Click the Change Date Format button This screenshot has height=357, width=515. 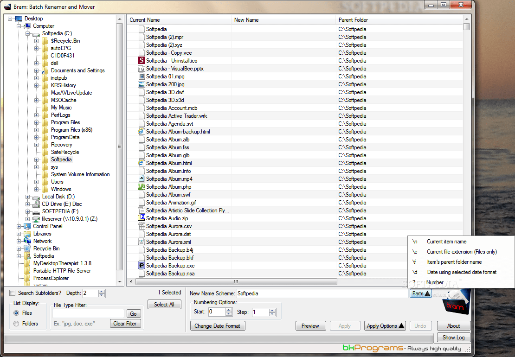(x=218, y=326)
